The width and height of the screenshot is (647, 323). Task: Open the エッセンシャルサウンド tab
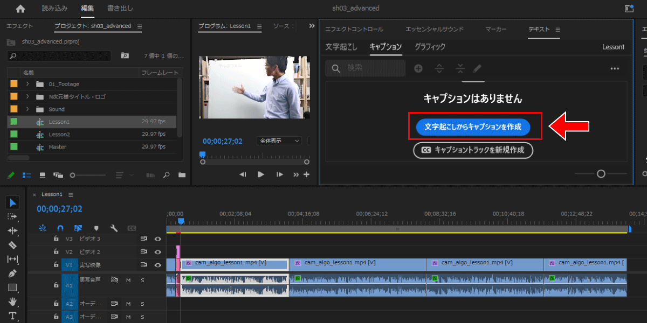pos(435,29)
